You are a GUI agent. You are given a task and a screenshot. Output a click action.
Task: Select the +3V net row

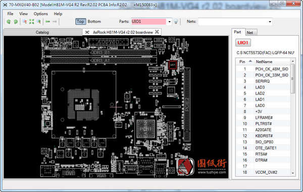pos(264,112)
